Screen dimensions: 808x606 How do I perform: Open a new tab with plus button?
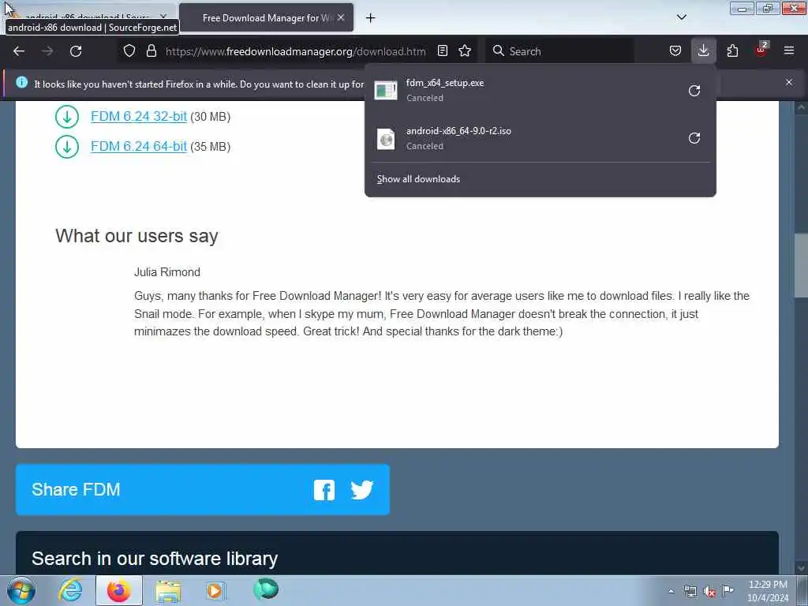pos(371,18)
